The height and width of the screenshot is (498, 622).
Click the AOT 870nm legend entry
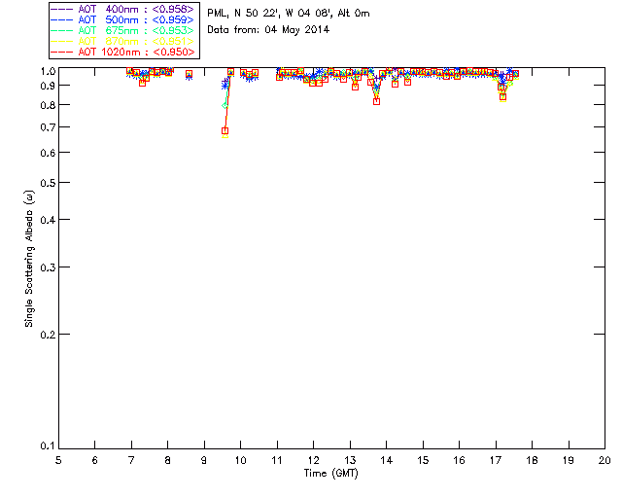pos(123,41)
